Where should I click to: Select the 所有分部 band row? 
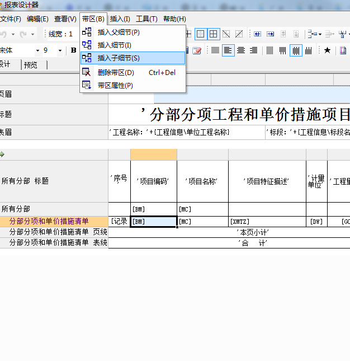coord(54,209)
